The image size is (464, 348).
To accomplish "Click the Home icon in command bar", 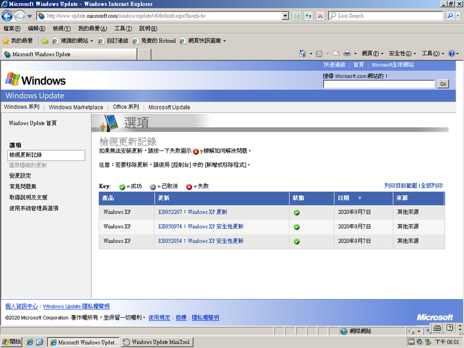I will coord(302,53).
